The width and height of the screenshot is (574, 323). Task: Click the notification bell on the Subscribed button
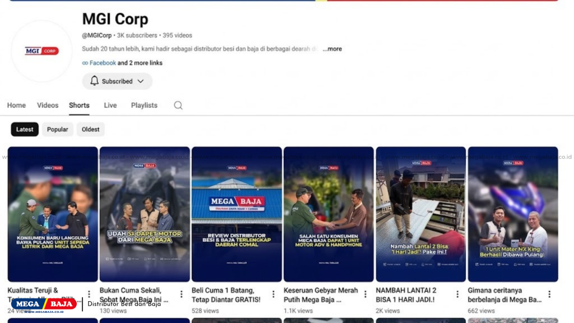point(94,81)
